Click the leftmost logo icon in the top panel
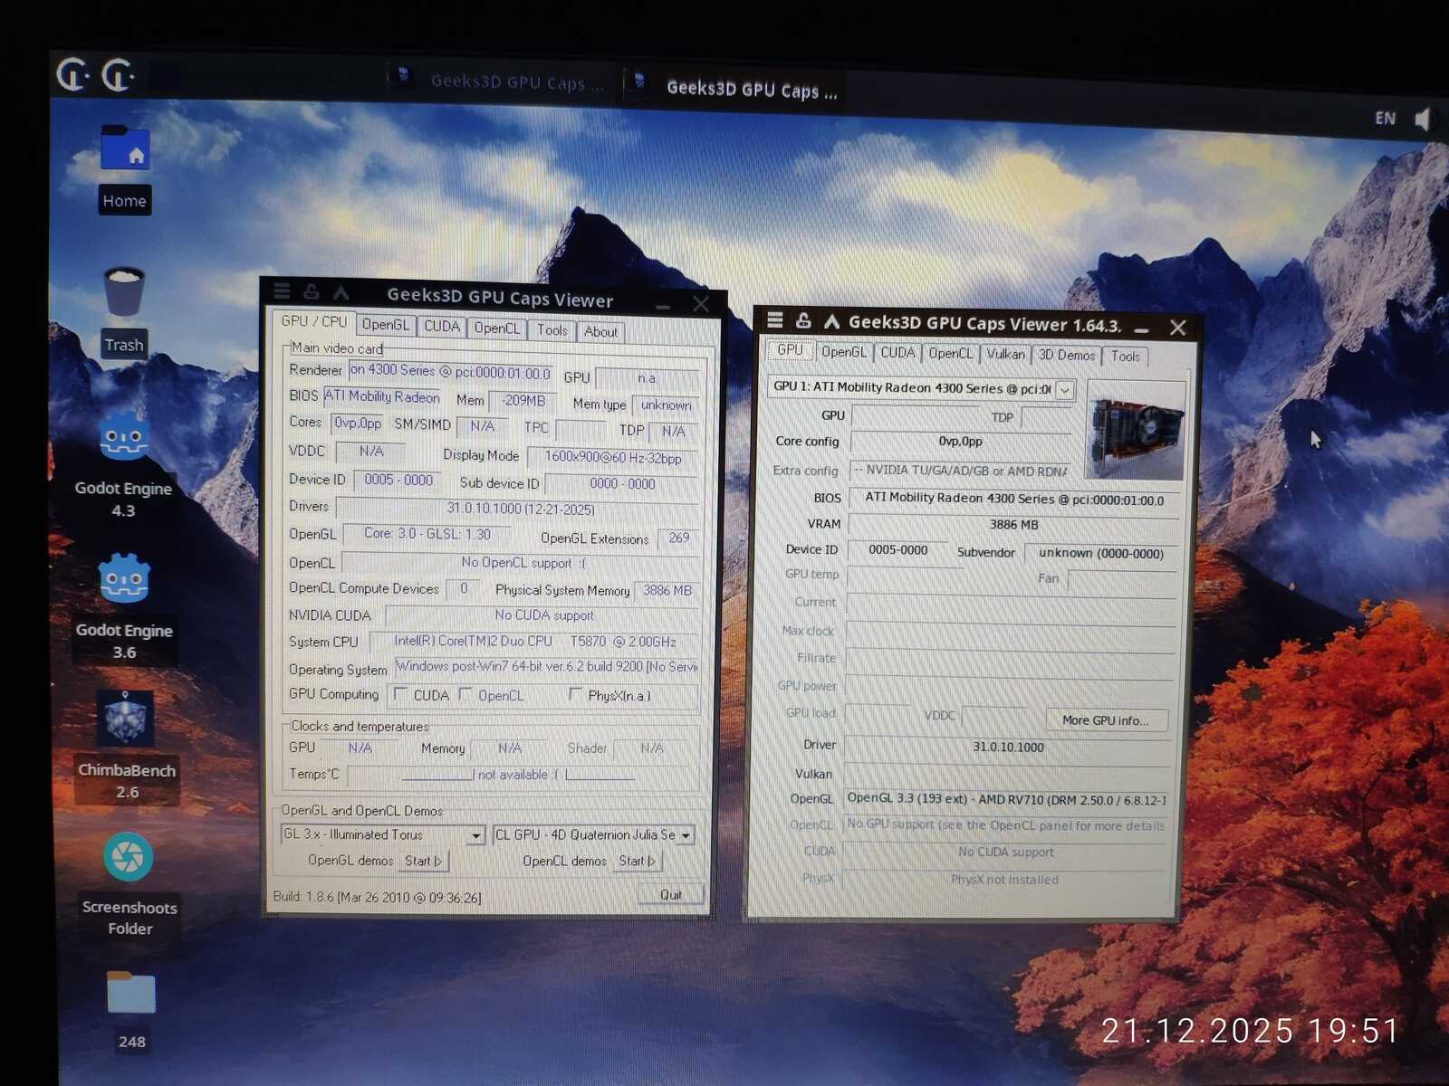This screenshot has width=1449, height=1086. pos(72,74)
